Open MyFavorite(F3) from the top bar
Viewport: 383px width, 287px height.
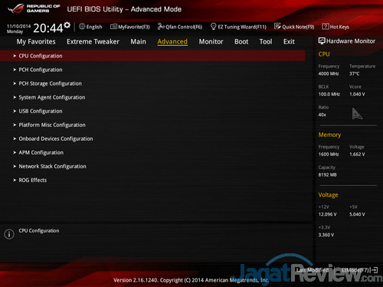[113, 27]
